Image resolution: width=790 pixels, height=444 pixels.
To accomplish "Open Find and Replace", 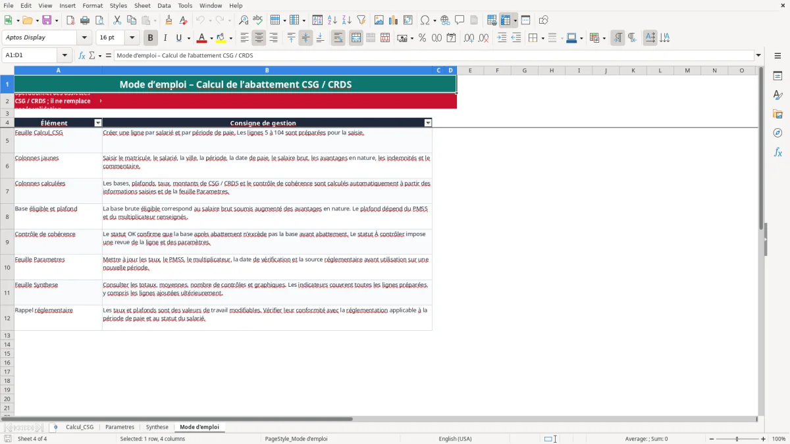I will click(244, 20).
